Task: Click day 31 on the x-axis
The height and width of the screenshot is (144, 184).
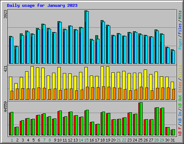Action: (x=172, y=140)
